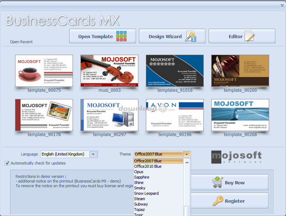
Task: Click the theme list scroll up arrow
Action: coord(187,162)
